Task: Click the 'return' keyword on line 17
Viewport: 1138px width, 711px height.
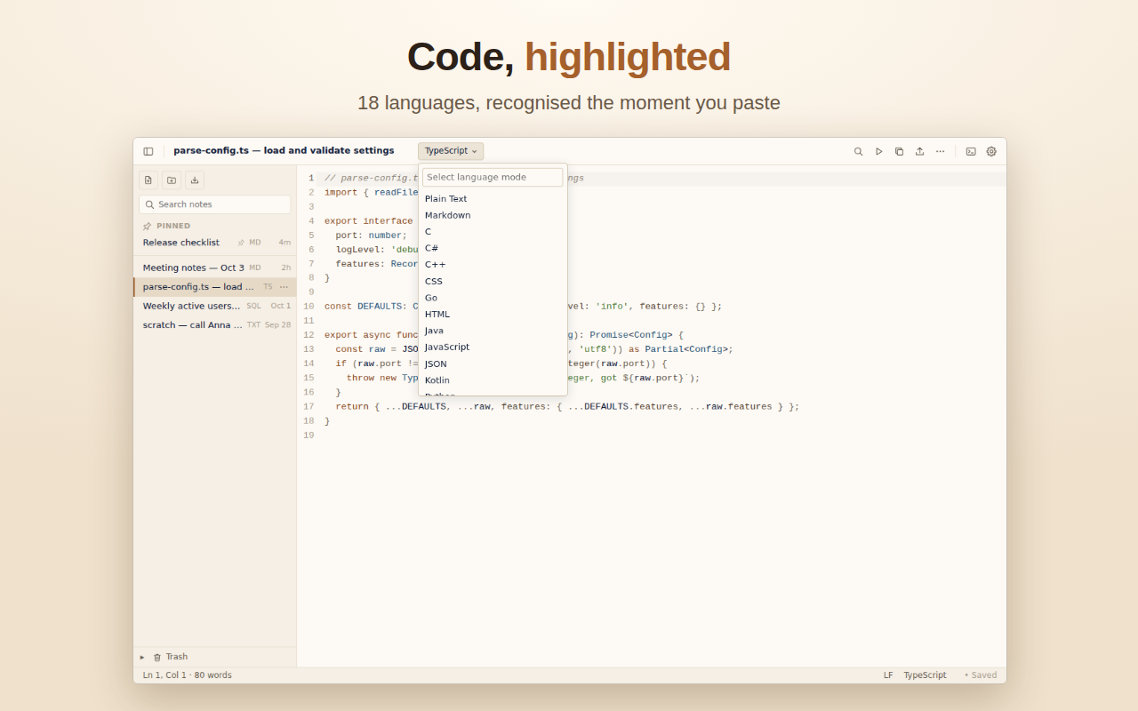Action: 352,406
